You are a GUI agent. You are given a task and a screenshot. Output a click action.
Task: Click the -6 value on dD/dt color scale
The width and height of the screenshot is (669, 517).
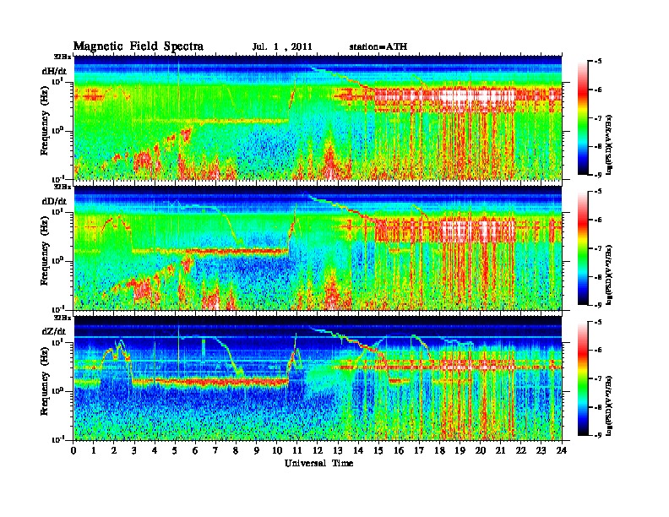pyautogui.click(x=598, y=220)
